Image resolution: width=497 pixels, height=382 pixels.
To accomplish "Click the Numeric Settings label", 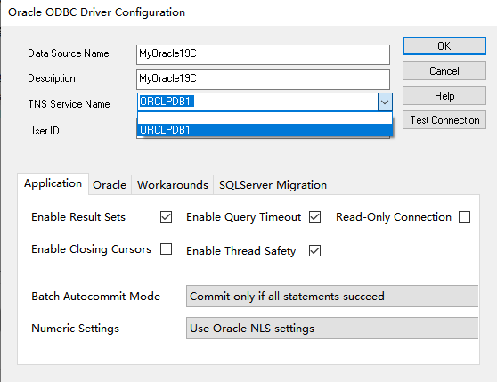I will pyautogui.click(x=75, y=329).
